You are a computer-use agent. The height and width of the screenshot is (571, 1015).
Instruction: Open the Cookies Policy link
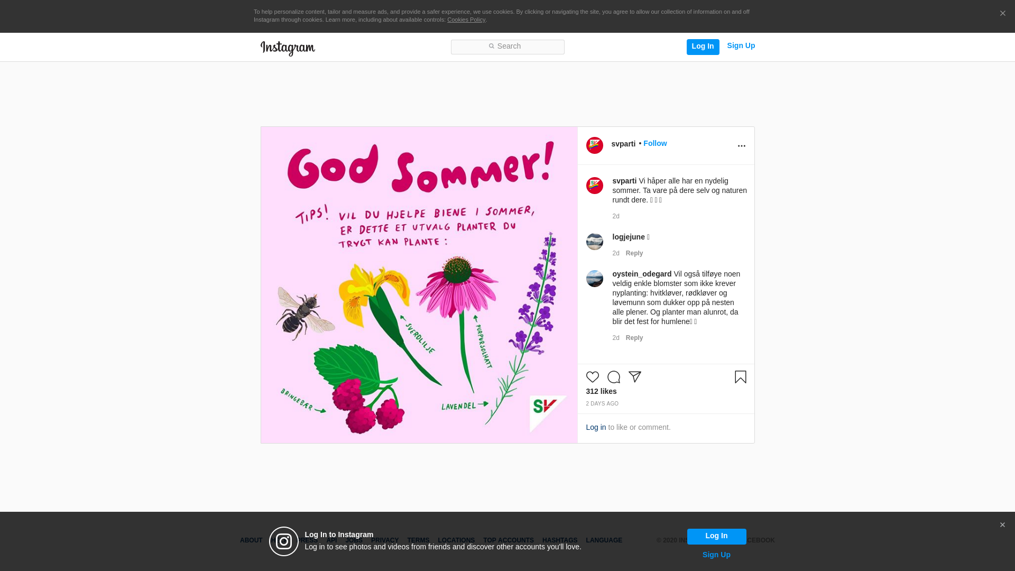point(466,20)
